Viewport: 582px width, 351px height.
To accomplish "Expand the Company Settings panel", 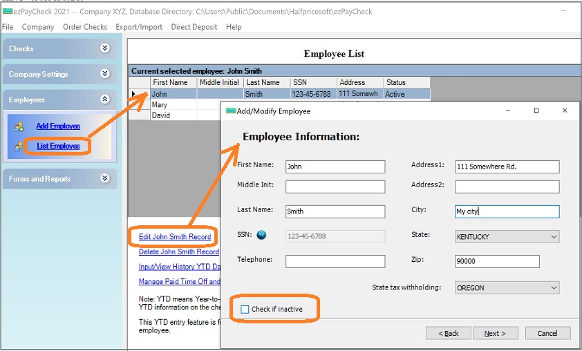I will pyautogui.click(x=104, y=74).
